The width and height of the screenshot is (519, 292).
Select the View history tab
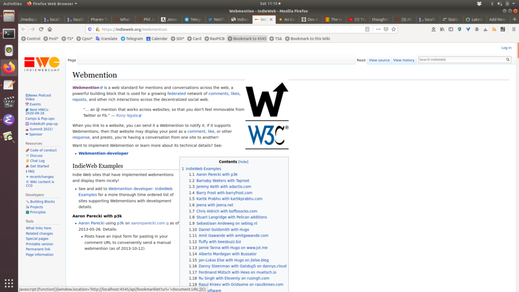click(x=403, y=60)
